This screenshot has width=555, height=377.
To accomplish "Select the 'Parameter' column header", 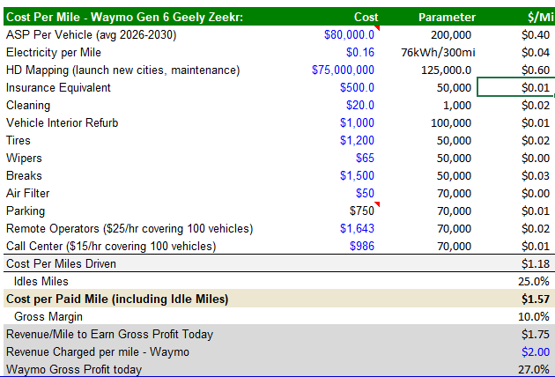I will tap(447, 17).
